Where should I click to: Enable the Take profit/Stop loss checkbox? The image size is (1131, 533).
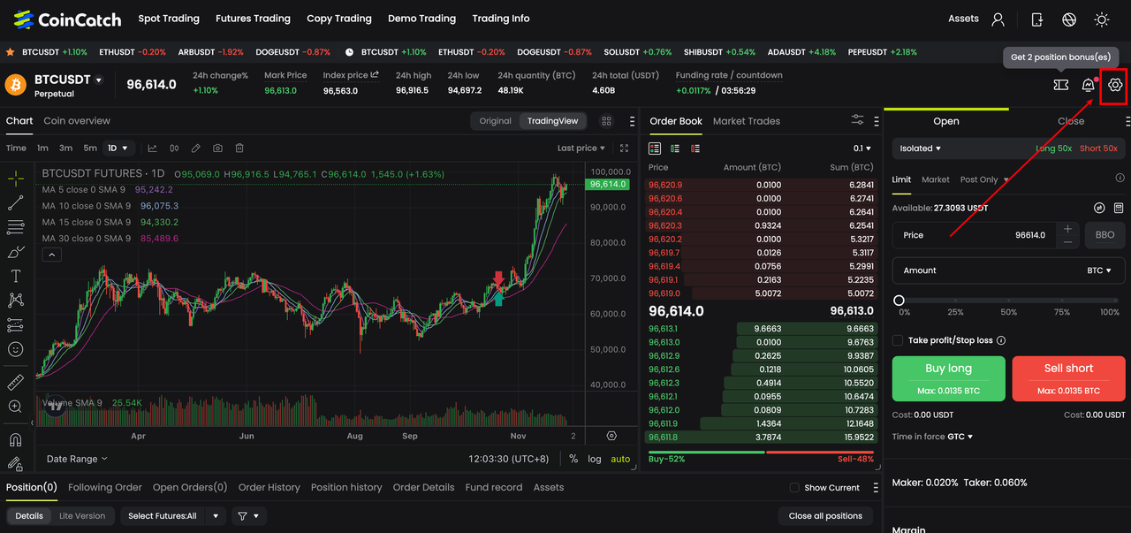pos(898,340)
